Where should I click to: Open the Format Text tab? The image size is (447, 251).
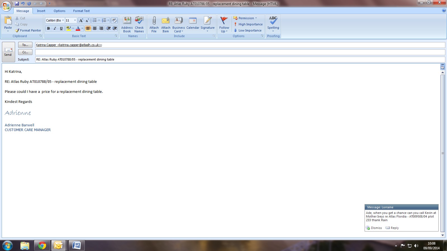click(81, 11)
